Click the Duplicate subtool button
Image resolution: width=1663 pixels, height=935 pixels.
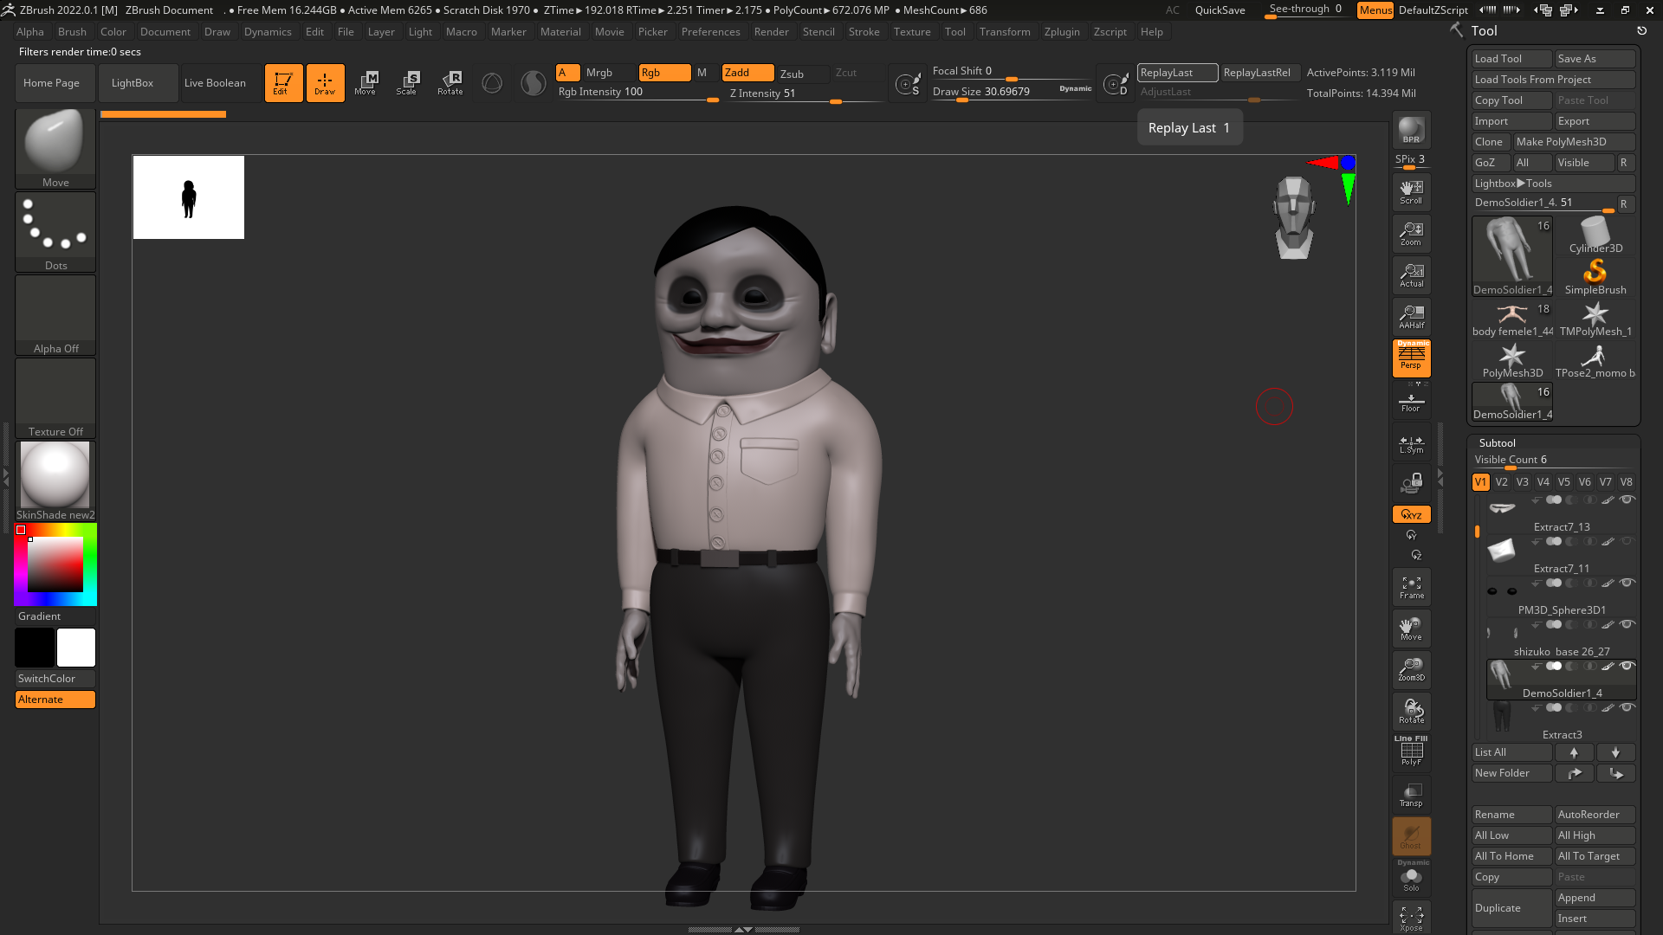pyautogui.click(x=1511, y=908)
